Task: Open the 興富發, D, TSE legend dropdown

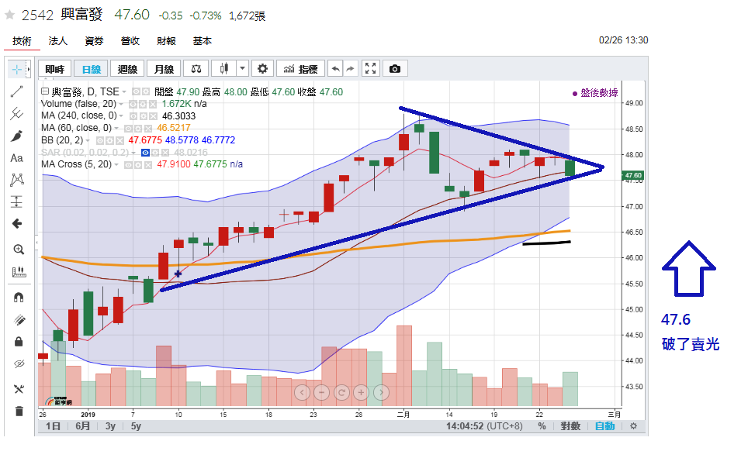Action: click(x=124, y=91)
